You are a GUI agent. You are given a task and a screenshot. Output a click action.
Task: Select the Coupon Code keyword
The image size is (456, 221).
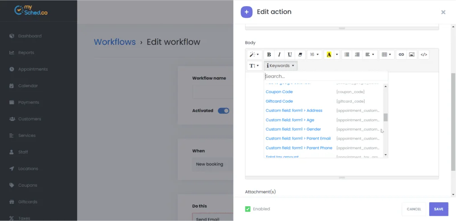tap(279, 92)
